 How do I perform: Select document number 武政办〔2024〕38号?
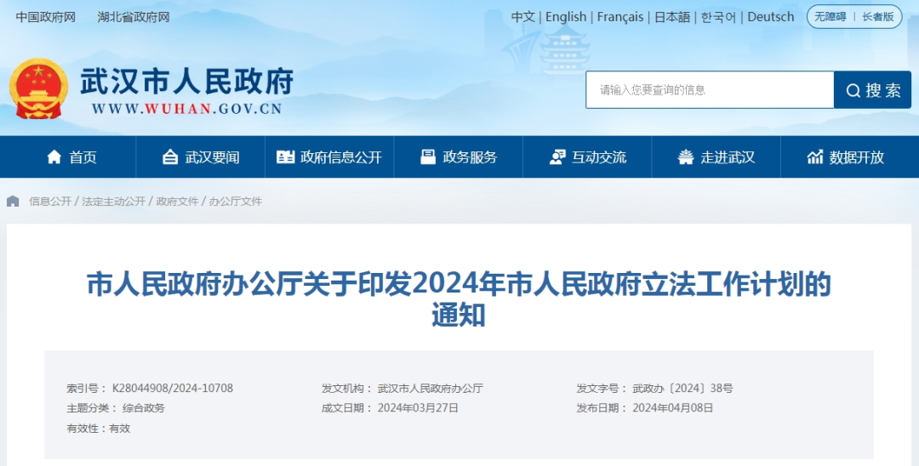pyautogui.click(x=682, y=388)
